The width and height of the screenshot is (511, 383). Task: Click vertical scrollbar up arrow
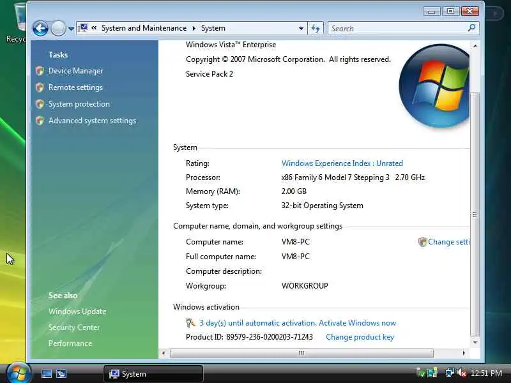[475, 46]
